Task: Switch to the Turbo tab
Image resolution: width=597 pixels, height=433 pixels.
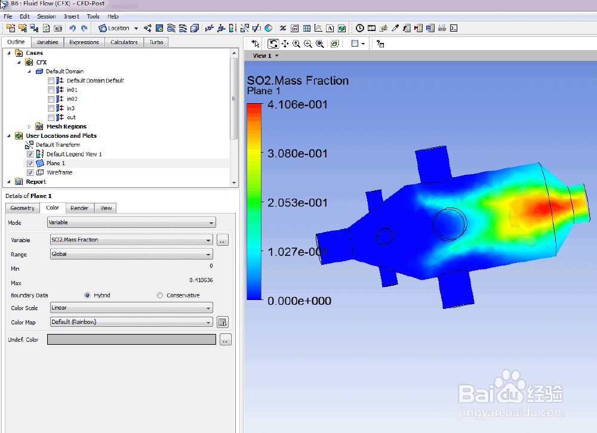Action: coord(156,42)
